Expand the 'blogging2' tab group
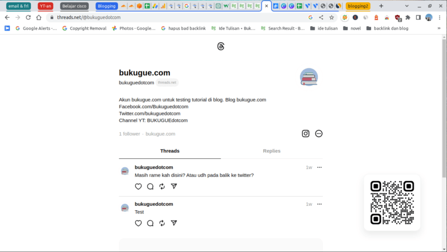Screen dimensions: 447x252 (358, 6)
